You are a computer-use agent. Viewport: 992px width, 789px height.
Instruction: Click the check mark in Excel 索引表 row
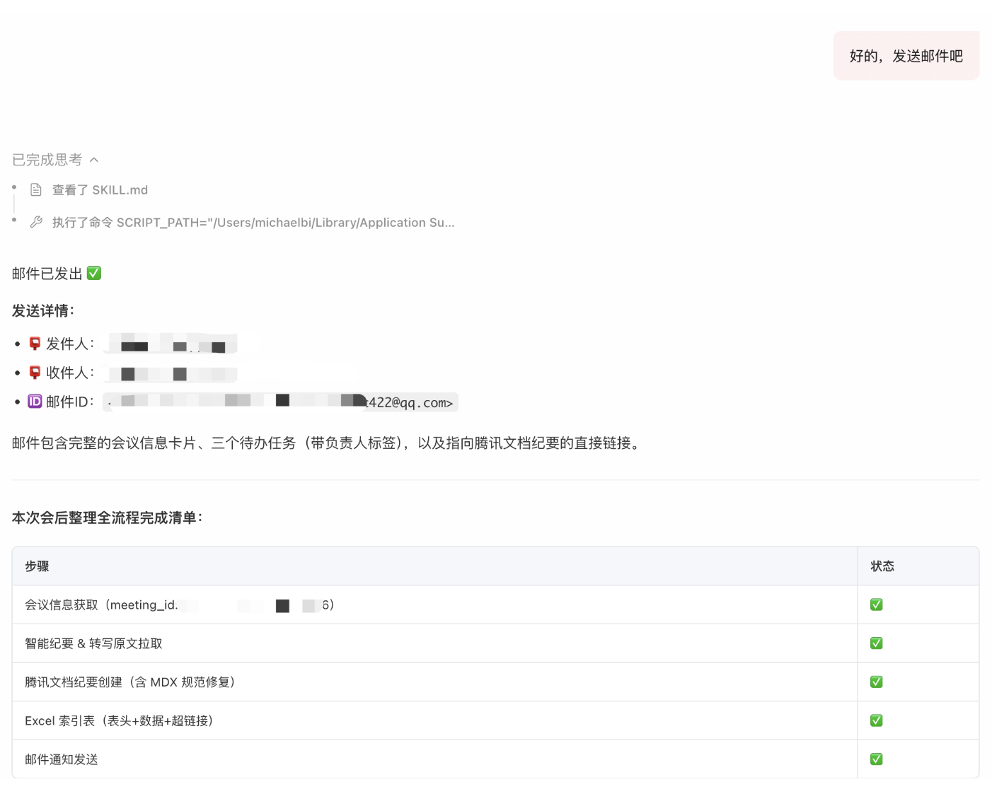(x=877, y=720)
